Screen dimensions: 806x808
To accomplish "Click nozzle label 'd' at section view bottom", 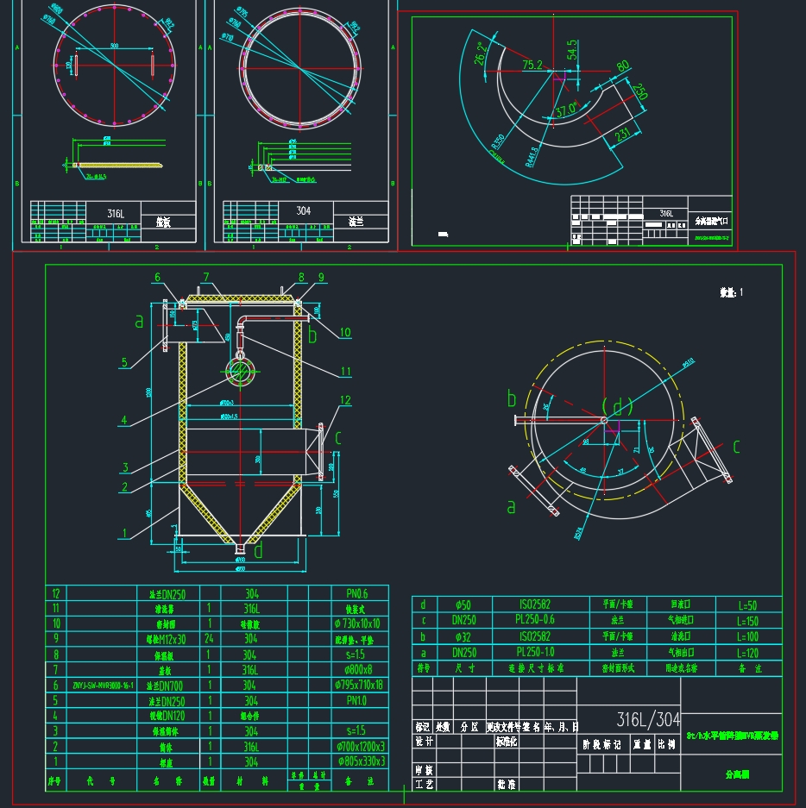I will click(x=258, y=550).
